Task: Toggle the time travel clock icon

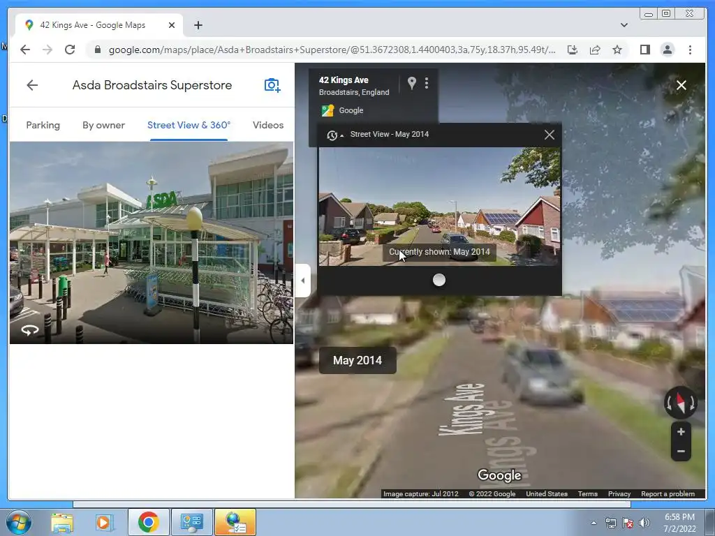Action: pos(332,135)
